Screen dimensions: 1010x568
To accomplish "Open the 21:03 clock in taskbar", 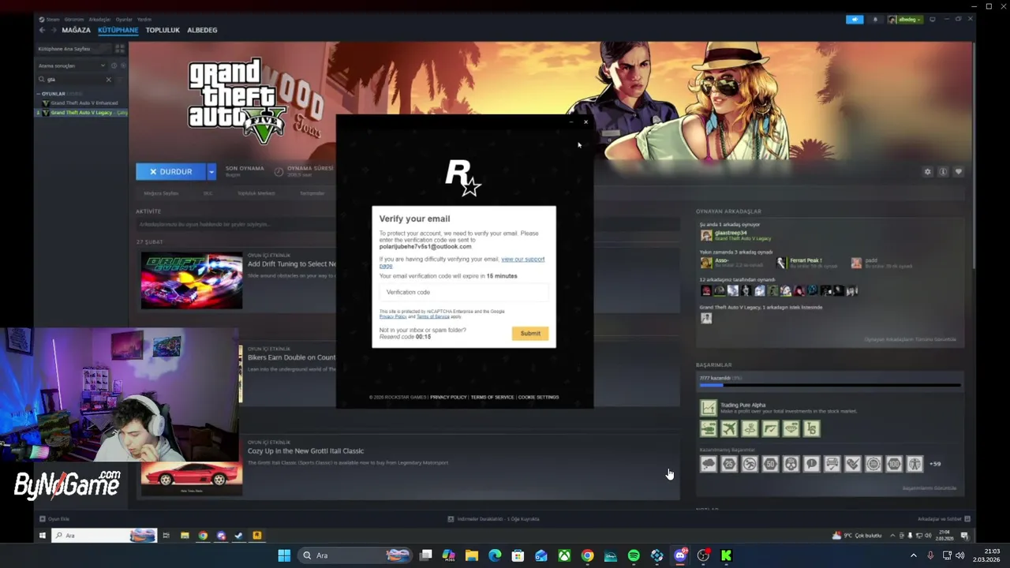I will [987, 555].
